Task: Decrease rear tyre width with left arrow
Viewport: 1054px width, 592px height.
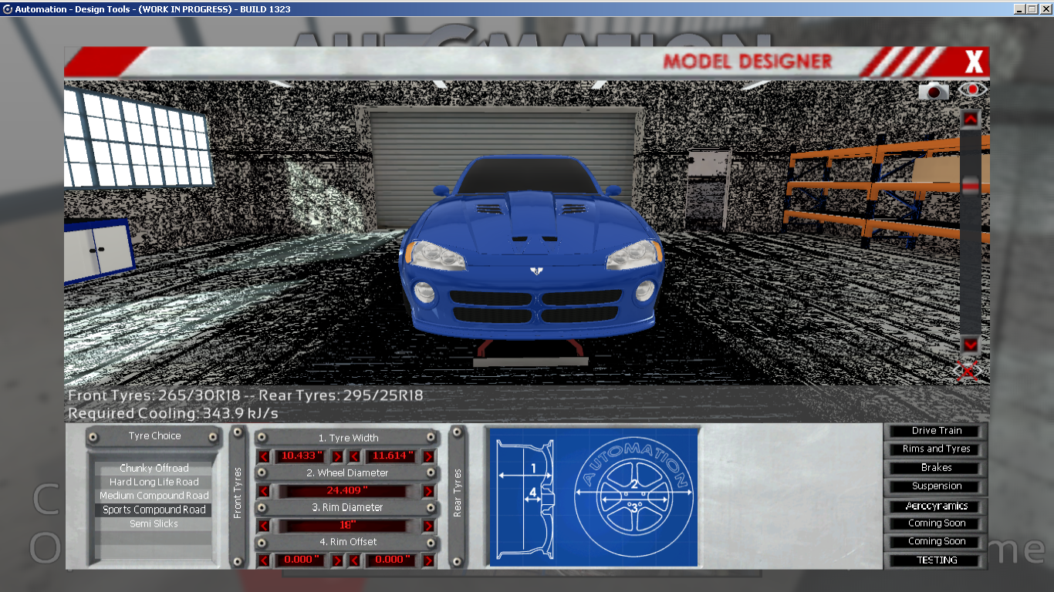Action: click(355, 456)
